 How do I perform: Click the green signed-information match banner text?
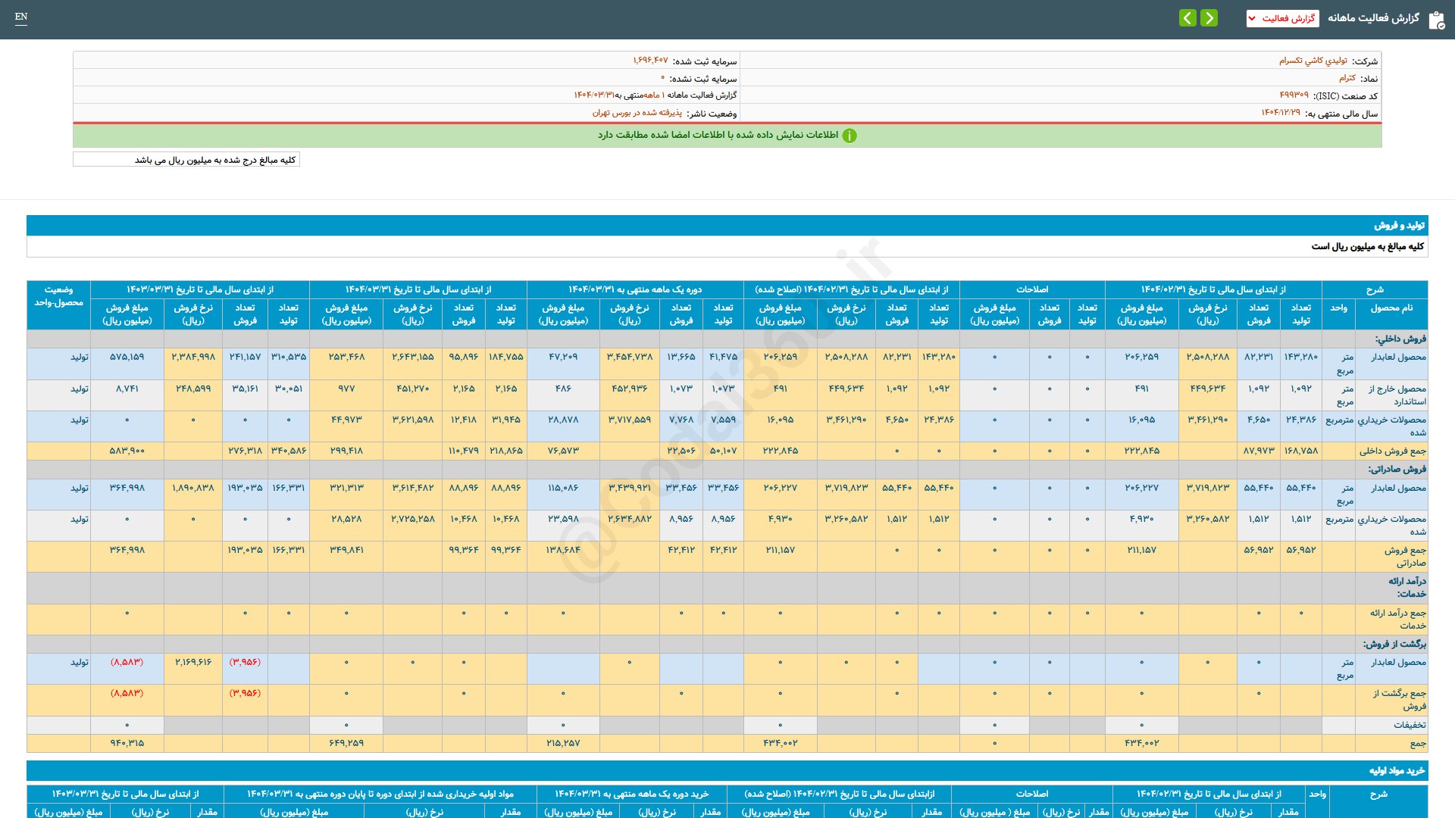click(x=718, y=135)
